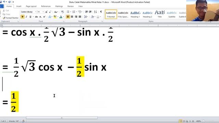Toggle Superscript formatting
The height and width of the screenshot is (123, 219).
tap(44, 17)
